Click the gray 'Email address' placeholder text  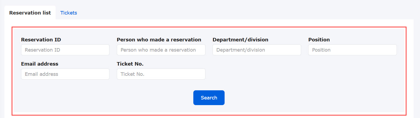point(42,74)
